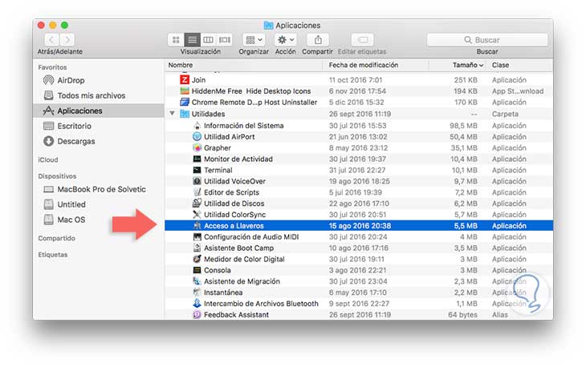
Task: Click the Utilidad VoiceOver icon
Action: tap(197, 181)
